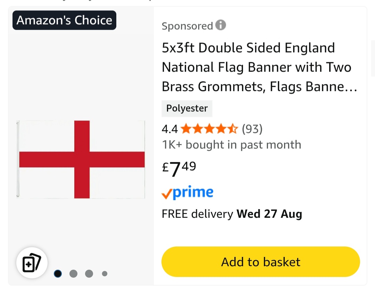Click the England flag product image

(81, 160)
